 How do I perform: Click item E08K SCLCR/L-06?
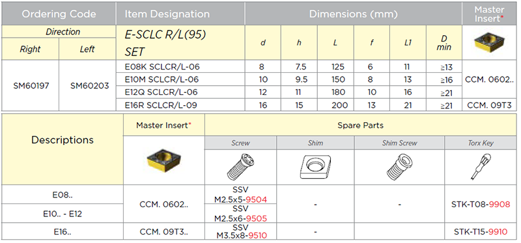(162, 67)
